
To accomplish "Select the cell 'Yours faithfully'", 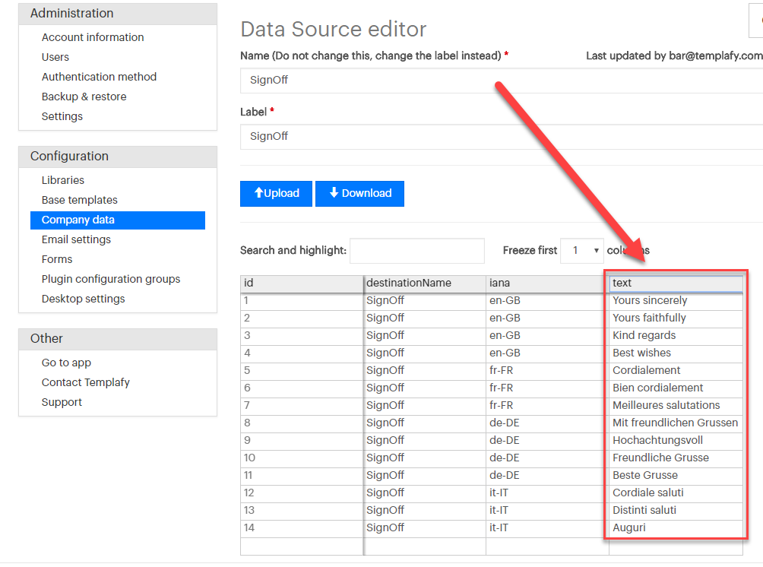I will coord(676,318).
